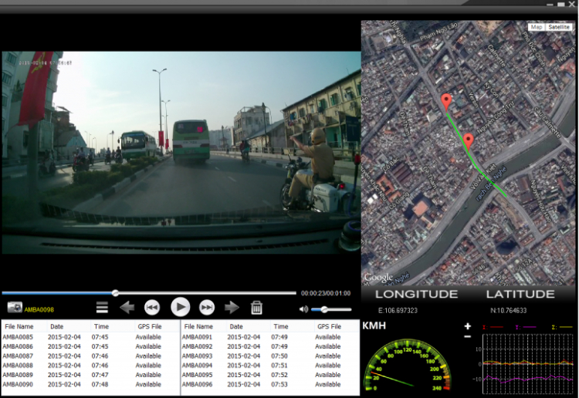
Task: Mute audio using the speaker icon
Action: (303, 309)
